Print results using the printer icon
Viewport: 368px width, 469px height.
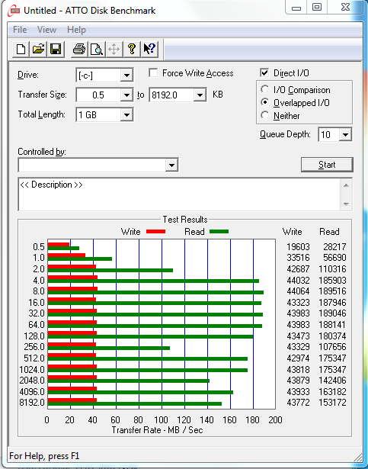tap(79, 49)
